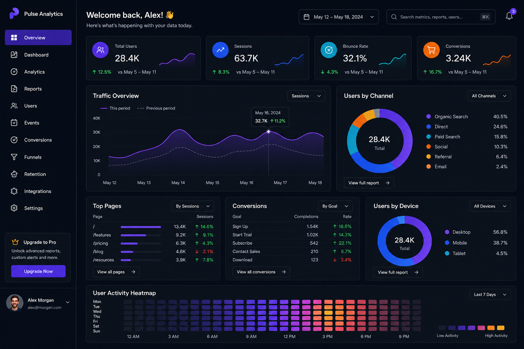Click the May 16 data point on traffic chart

point(268,132)
